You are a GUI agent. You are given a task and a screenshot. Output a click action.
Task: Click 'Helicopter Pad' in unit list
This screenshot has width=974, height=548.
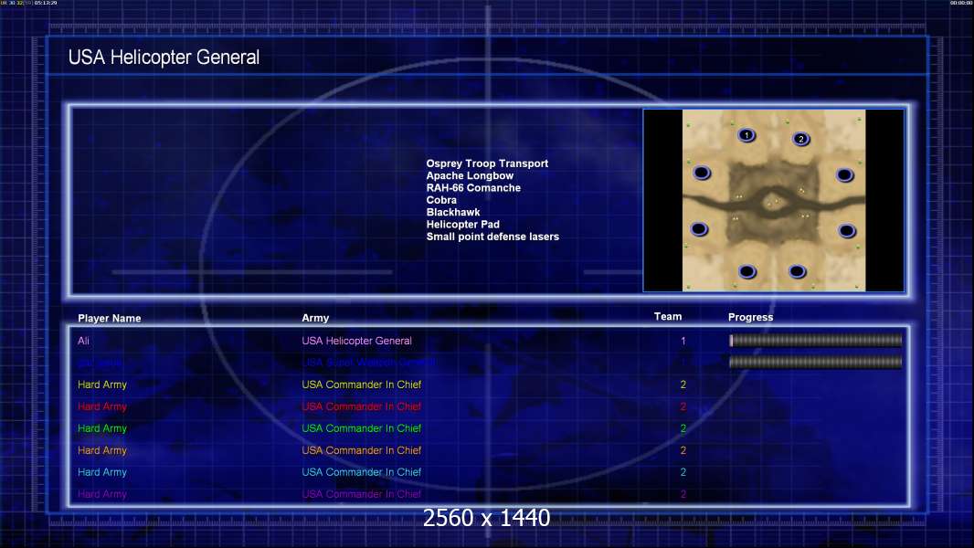(462, 224)
